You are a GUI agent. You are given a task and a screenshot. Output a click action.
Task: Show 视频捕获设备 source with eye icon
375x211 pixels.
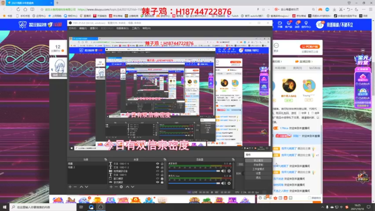pos(157,171)
